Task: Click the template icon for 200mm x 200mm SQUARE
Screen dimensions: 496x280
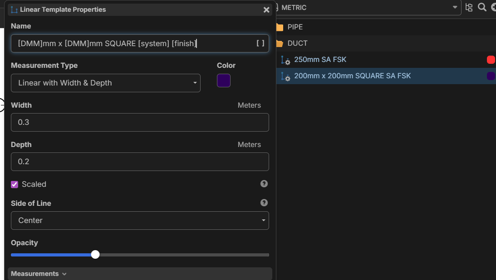Action: (285, 76)
